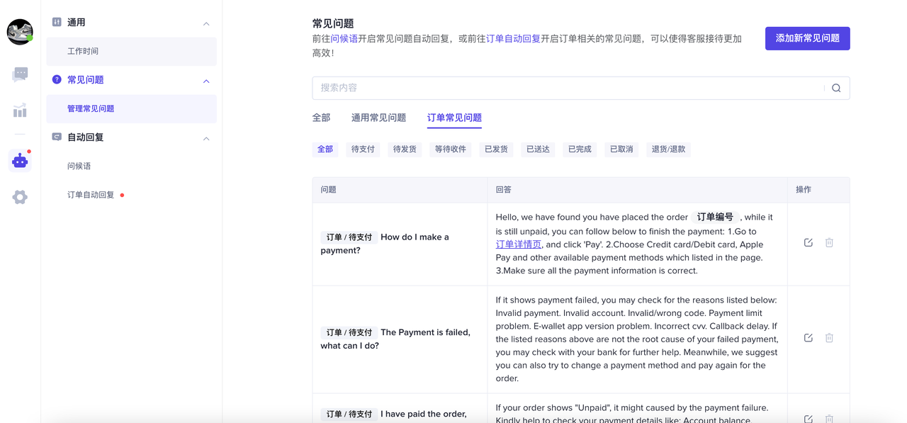Edit the 'I have paid the order' FAQ
This screenshot has width=907, height=423.
[x=809, y=419]
